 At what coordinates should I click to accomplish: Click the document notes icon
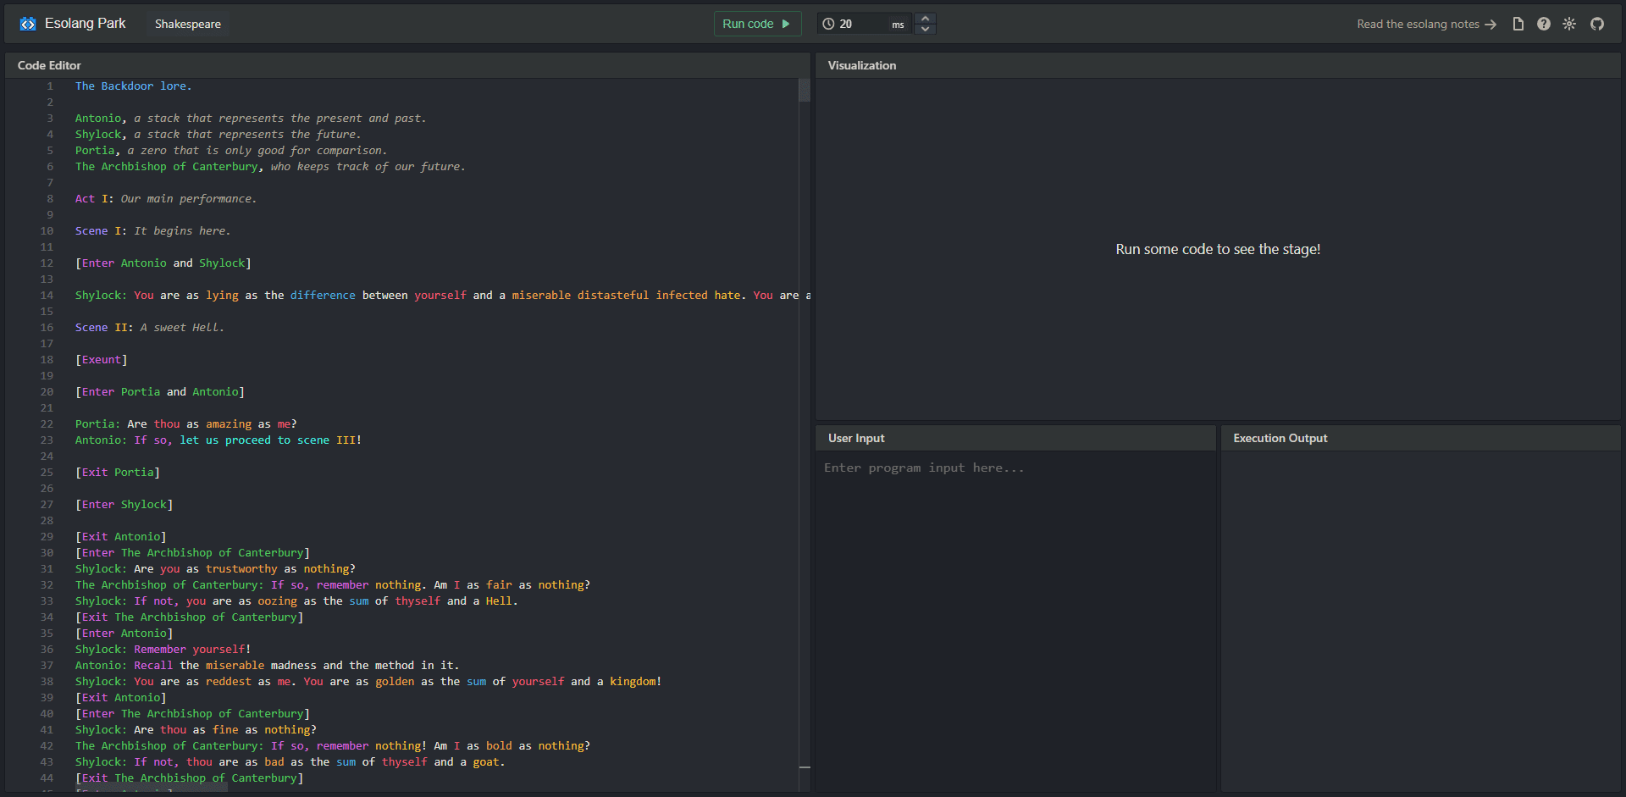[x=1518, y=24]
